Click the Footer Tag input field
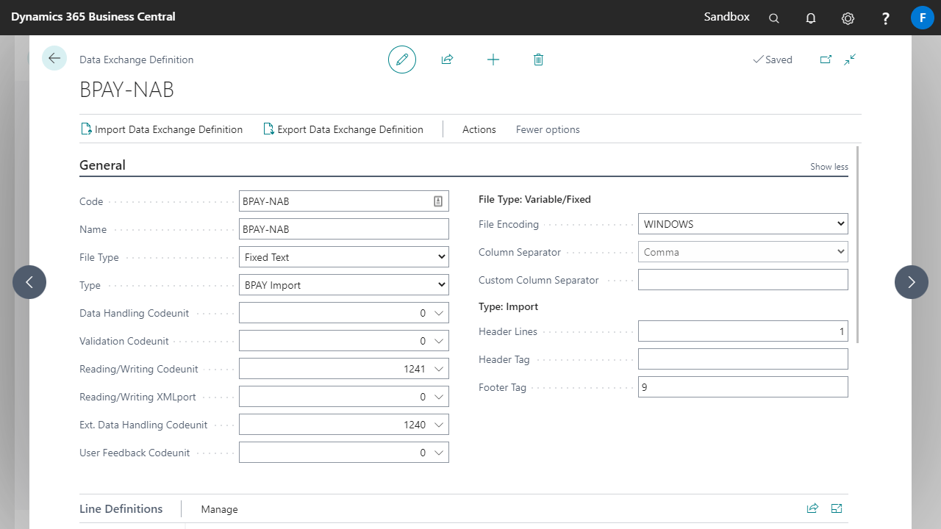This screenshot has width=941, height=529. click(743, 387)
